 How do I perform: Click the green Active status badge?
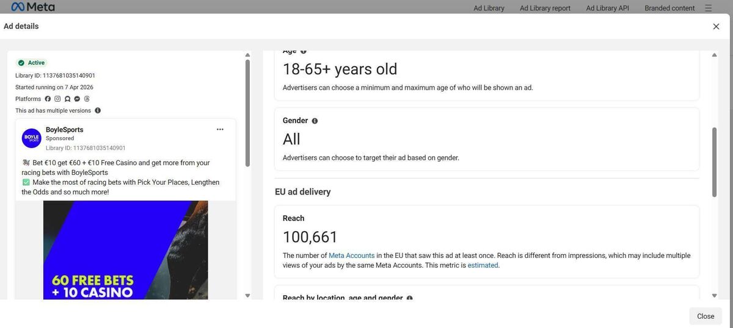pyautogui.click(x=31, y=63)
